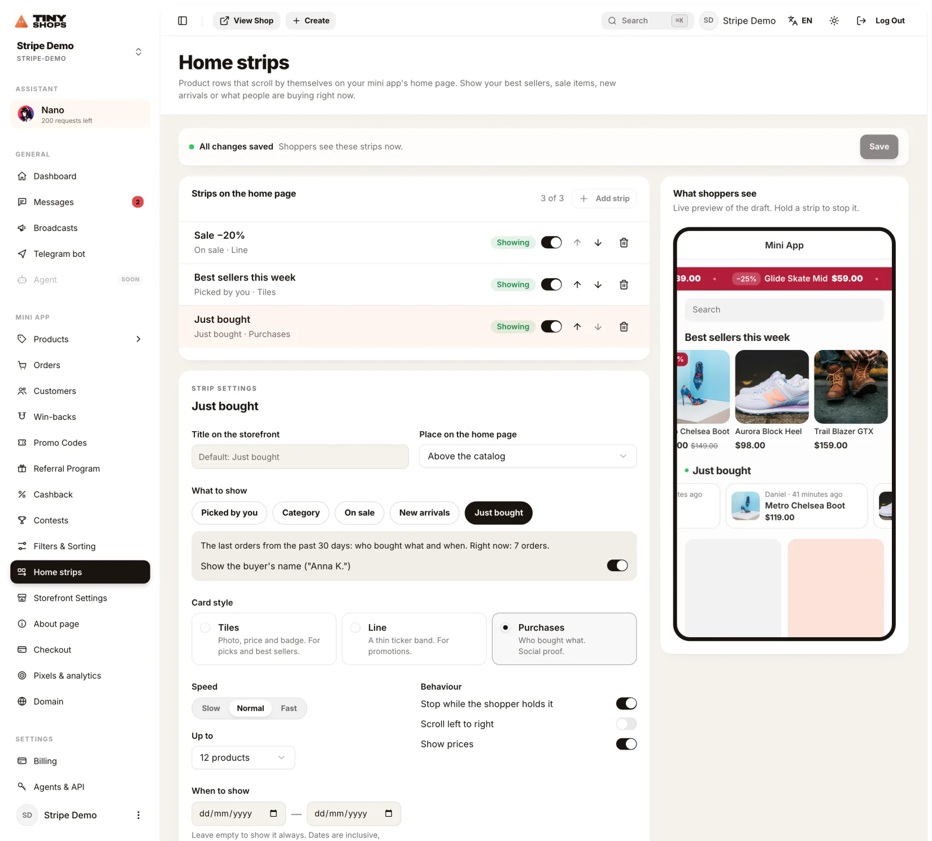Image resolution: width=932 pixels, height=841 pixels.
Task: Move Just bought strip up
Action: point(577,327)
